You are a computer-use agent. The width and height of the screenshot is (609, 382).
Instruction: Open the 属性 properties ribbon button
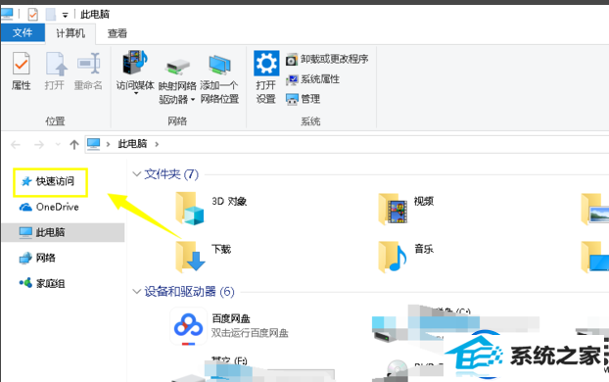[x=21, y=72]
